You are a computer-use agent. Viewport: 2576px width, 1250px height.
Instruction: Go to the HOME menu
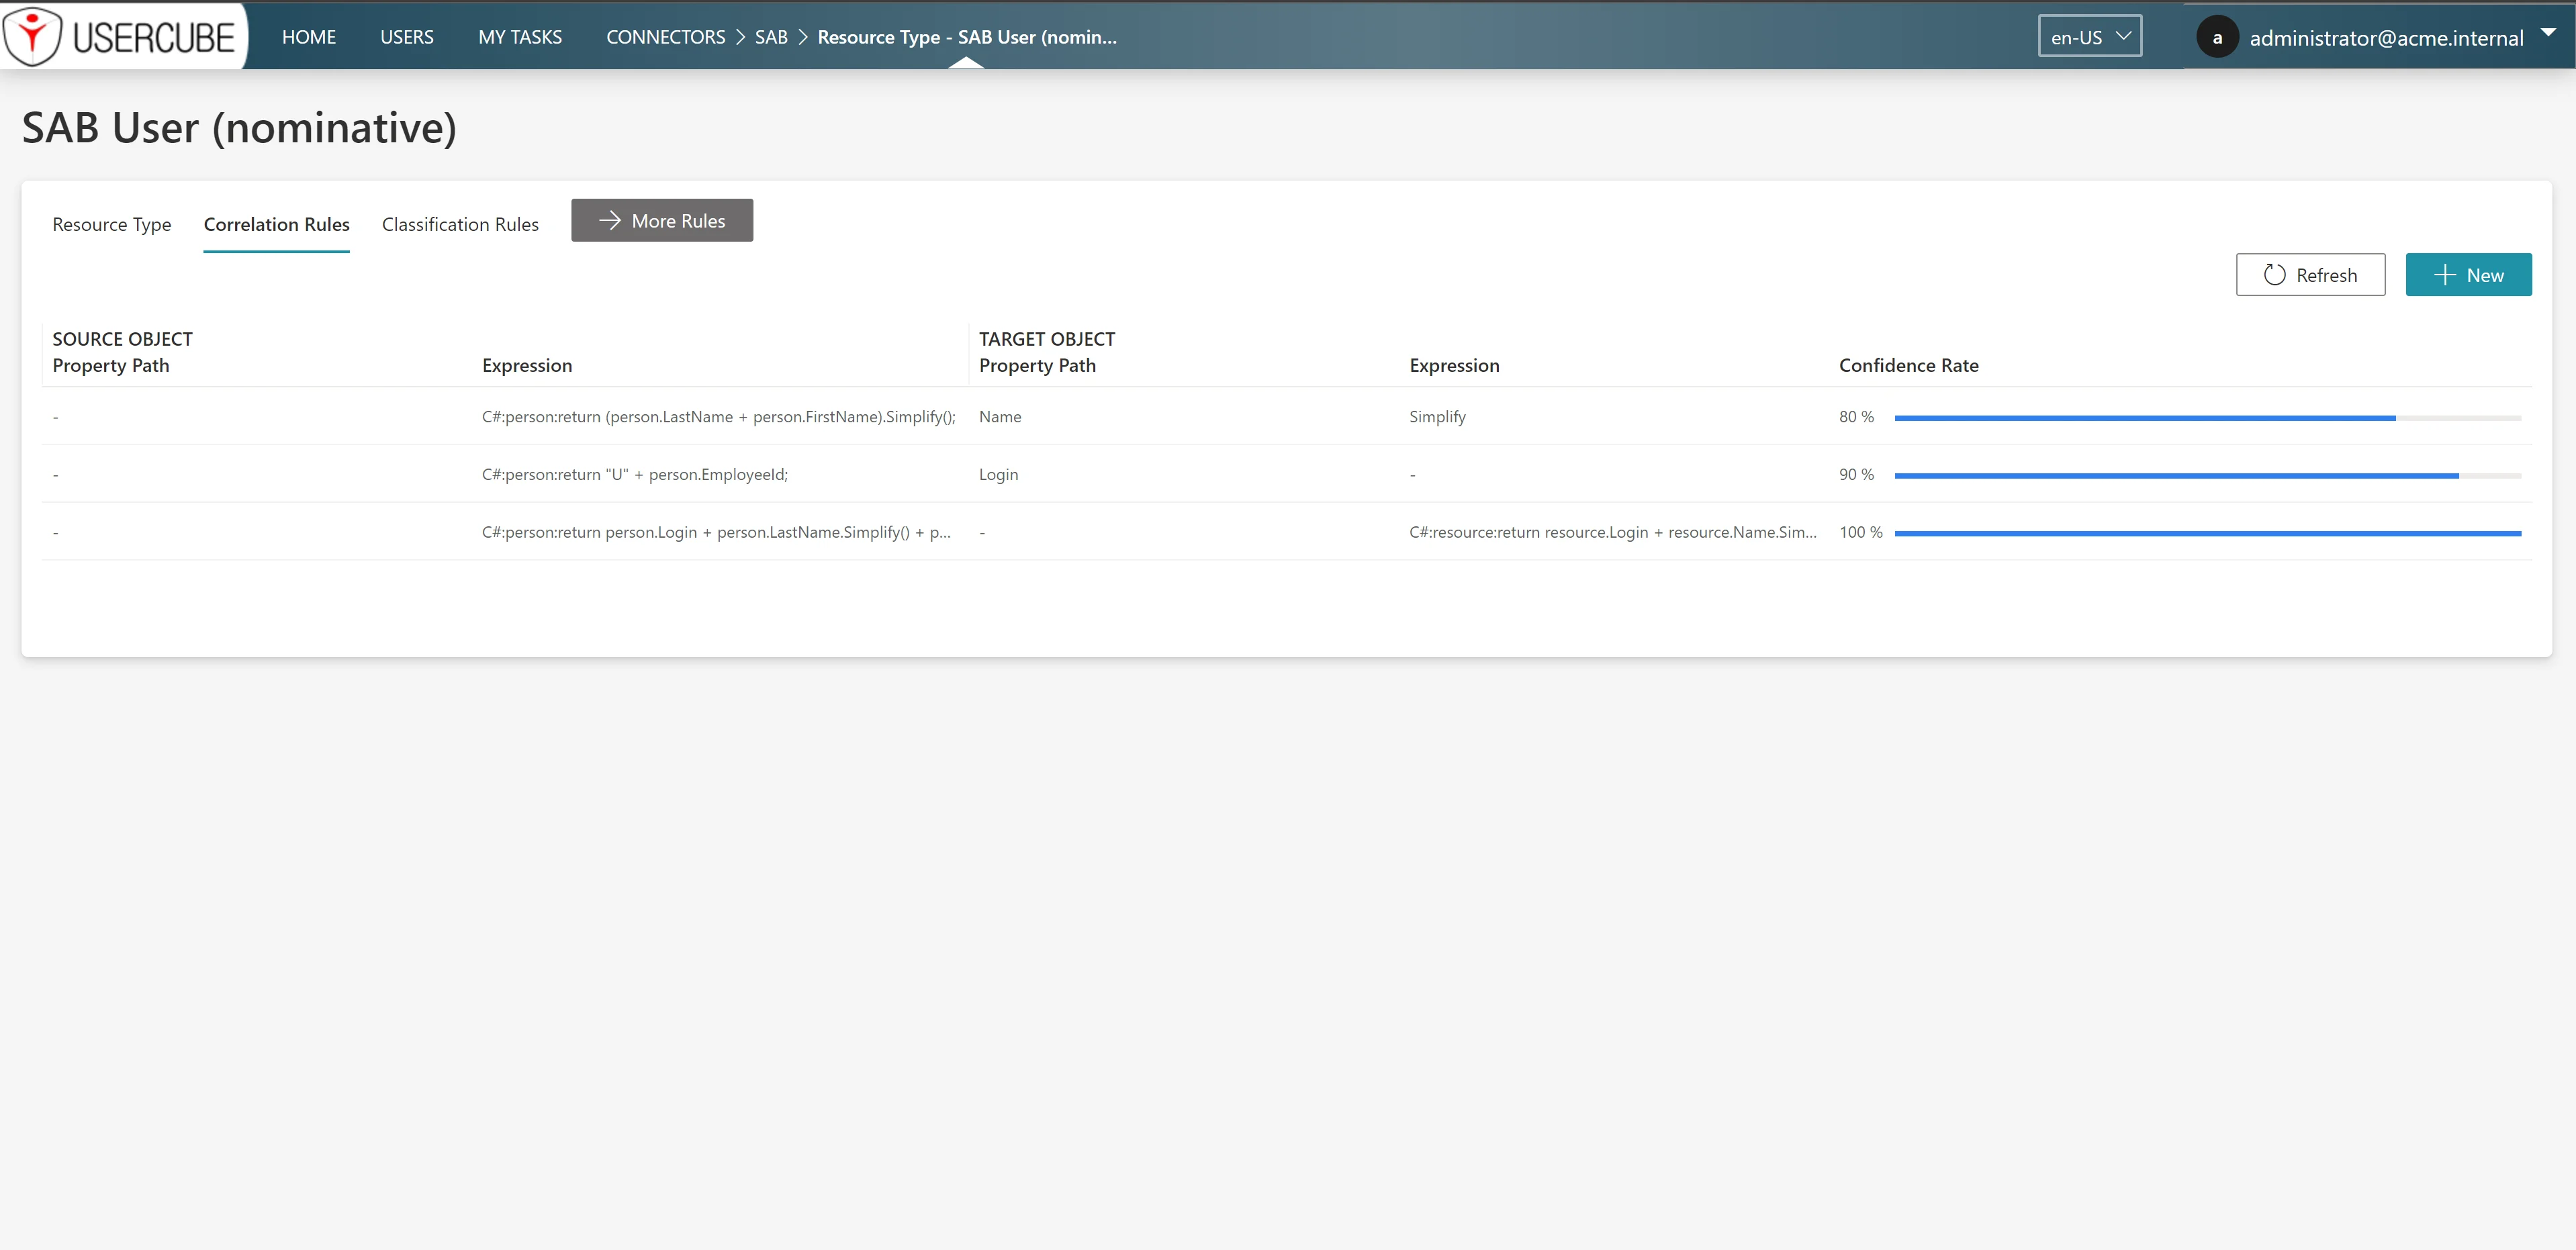(x=309, y=37)
